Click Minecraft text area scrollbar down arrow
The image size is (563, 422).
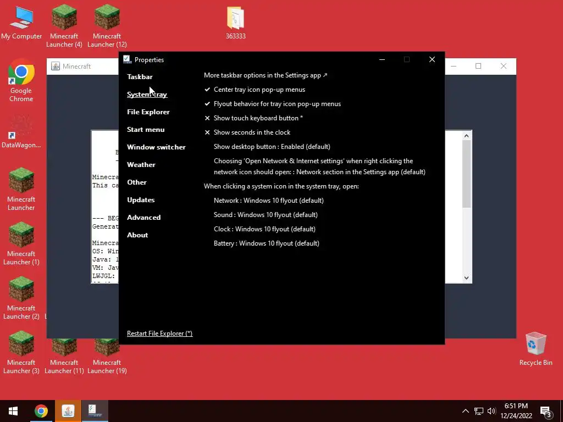(466, 277)
